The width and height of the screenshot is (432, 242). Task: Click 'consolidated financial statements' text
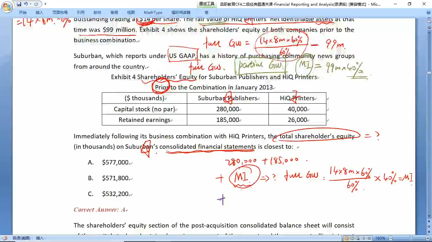(207, 147)
